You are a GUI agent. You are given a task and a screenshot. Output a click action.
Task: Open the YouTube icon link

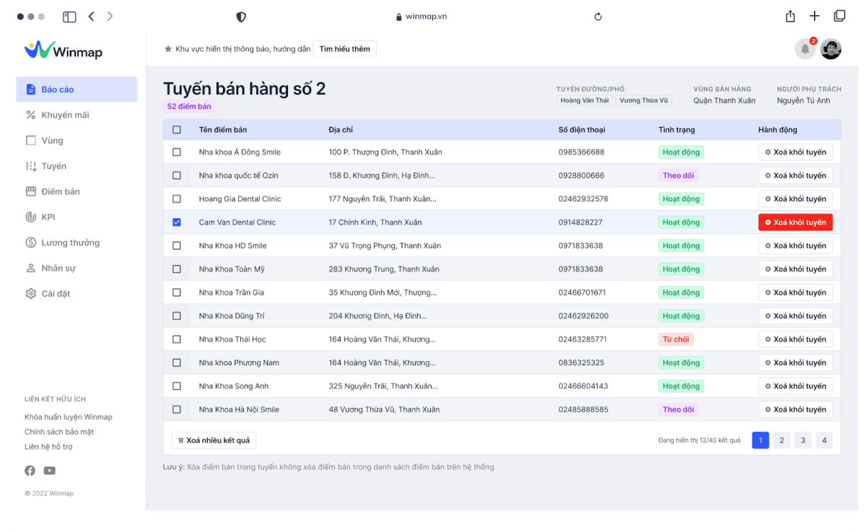click(x=49, y=471)
